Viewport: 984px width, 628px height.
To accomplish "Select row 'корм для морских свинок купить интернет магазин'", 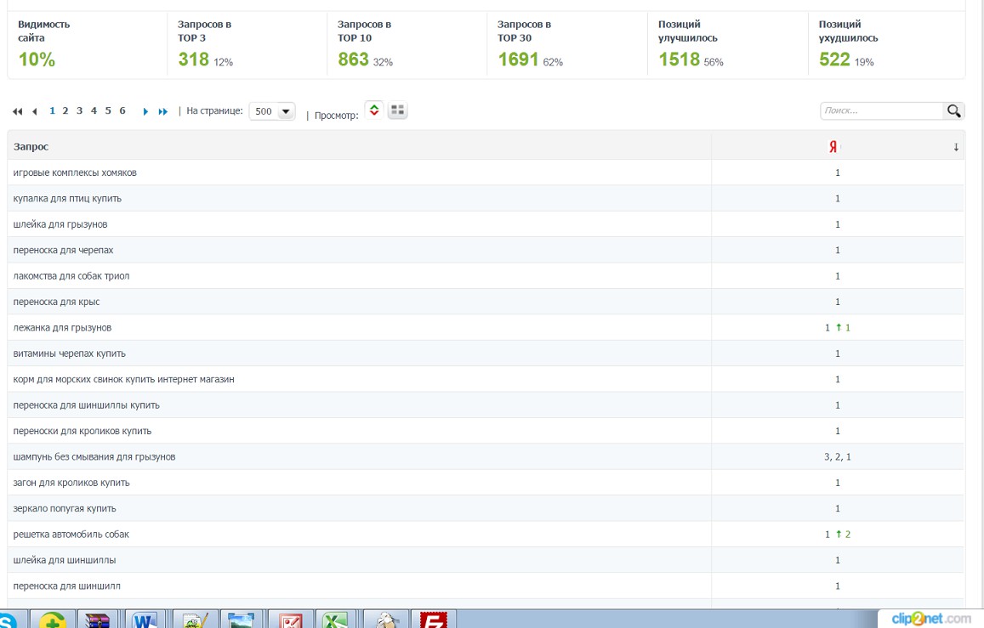I will (485, 379).
